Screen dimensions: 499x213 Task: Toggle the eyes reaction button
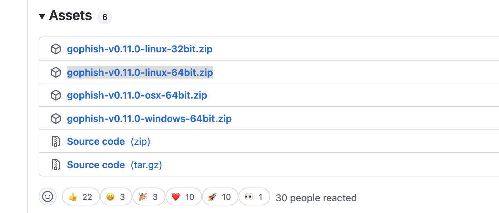point(254,197)
